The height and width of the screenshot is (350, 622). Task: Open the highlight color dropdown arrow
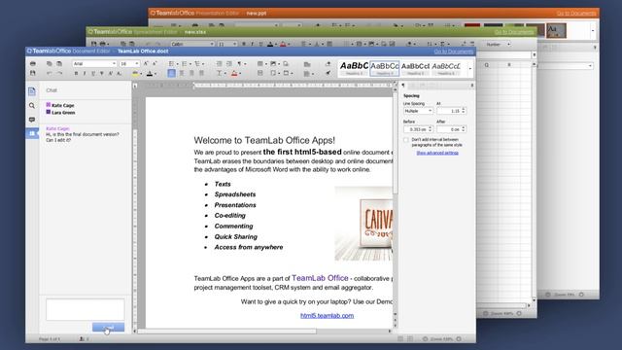(x=141, y=74)
